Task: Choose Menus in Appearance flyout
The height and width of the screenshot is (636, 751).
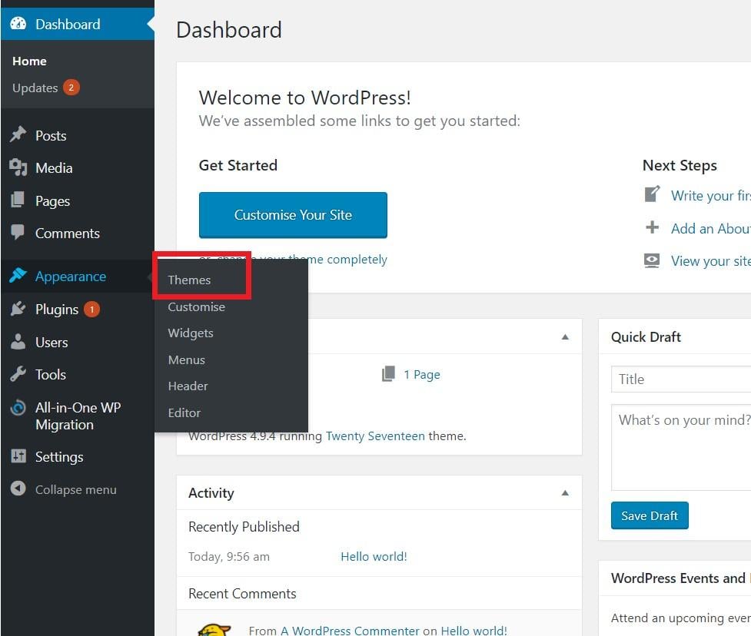Action: point(187,359)
